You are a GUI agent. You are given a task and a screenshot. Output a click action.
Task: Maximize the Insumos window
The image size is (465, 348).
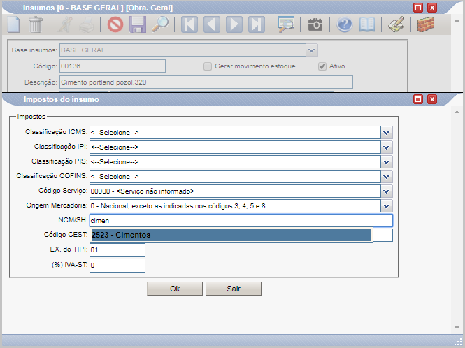click(418, 8)
